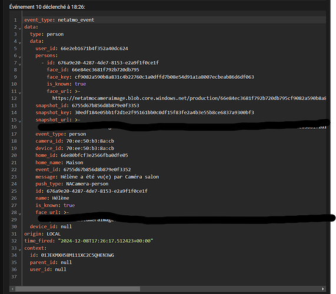Collapse the persons block fold arrow line 6
Screen dimensions: 336x294
point(20,57)
